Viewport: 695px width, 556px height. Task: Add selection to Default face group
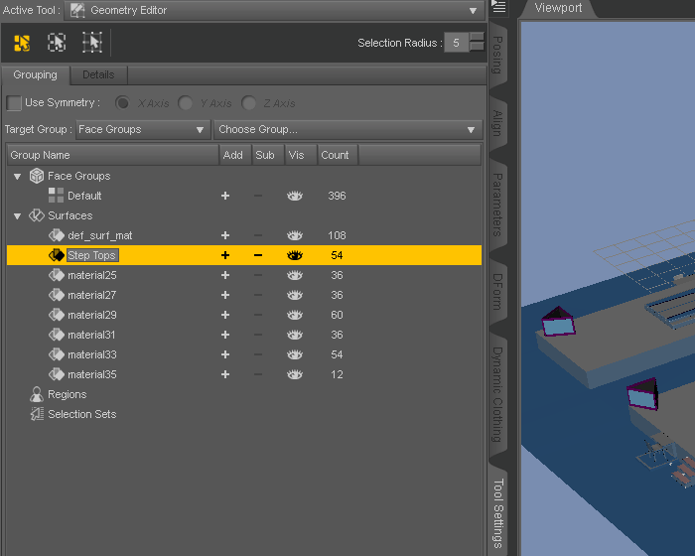tap(225, 196)
